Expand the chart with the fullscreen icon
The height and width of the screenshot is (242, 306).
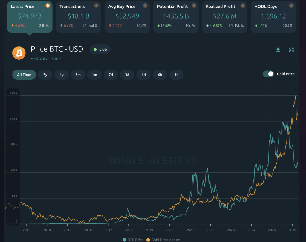(291, 50)
